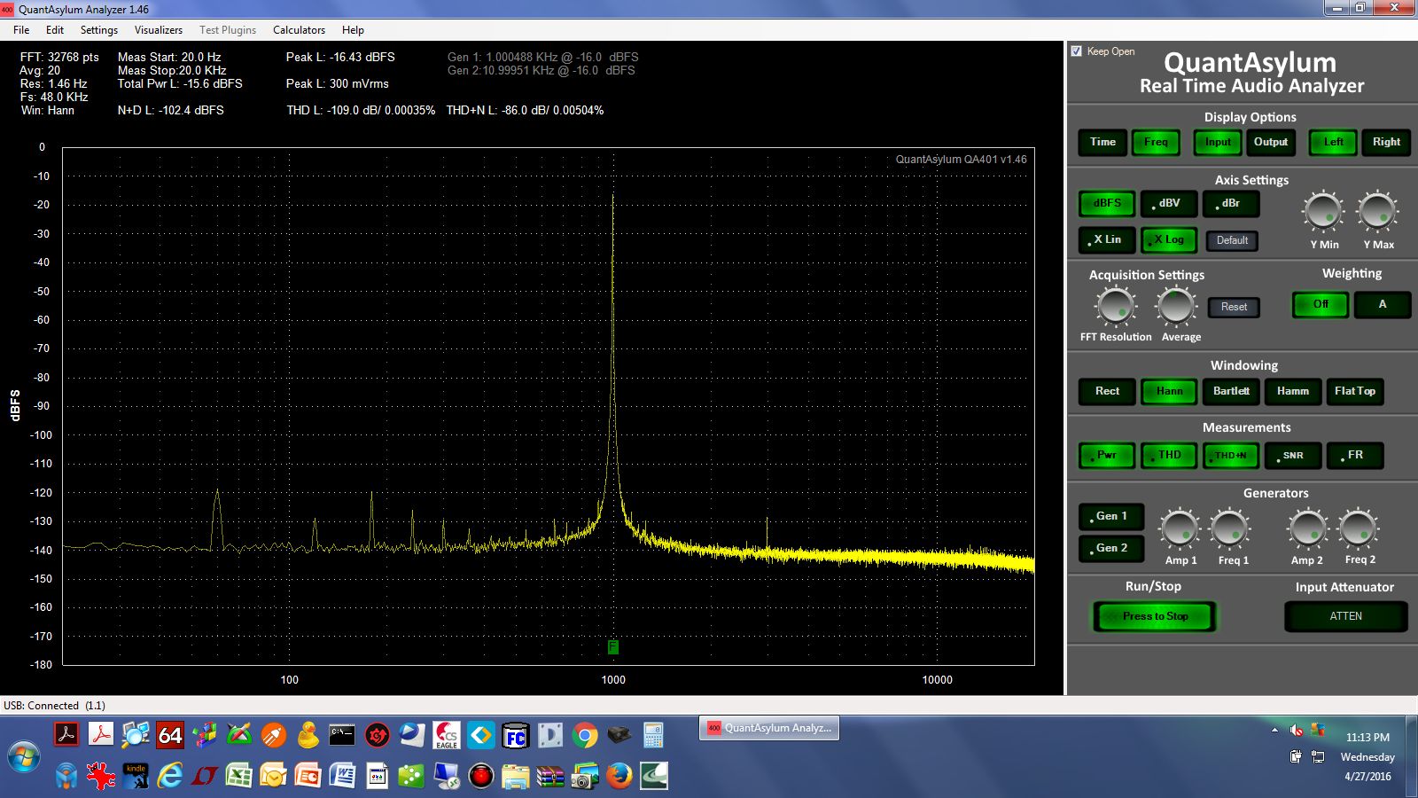
Task: Click the Default axis settings button
Action: click(x=1232, y=240)
